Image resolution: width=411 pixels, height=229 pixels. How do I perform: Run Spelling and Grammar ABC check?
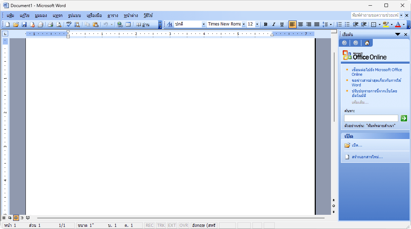pyautogui.click(x=69, y=24)
